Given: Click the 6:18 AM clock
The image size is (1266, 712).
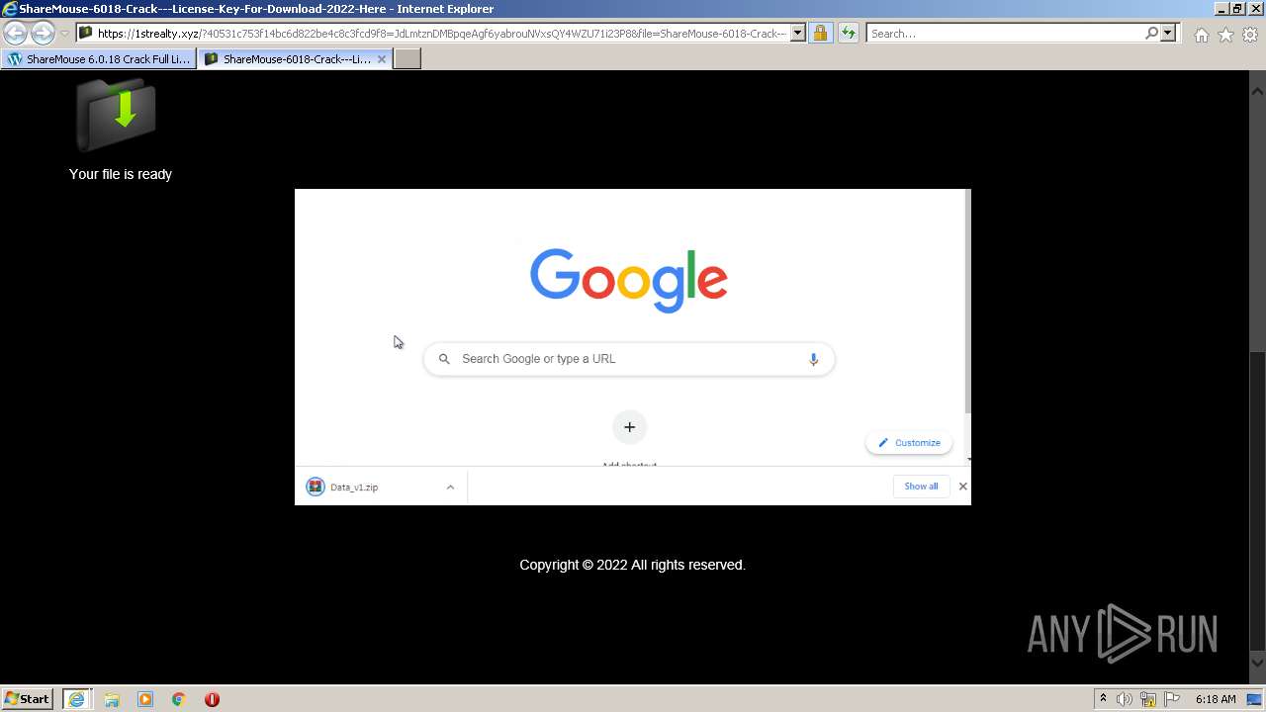Looking at the screenshot, I should tap(1216, 699).
